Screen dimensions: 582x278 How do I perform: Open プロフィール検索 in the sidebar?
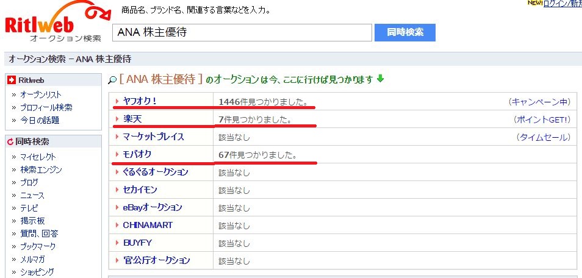point(46,108)
